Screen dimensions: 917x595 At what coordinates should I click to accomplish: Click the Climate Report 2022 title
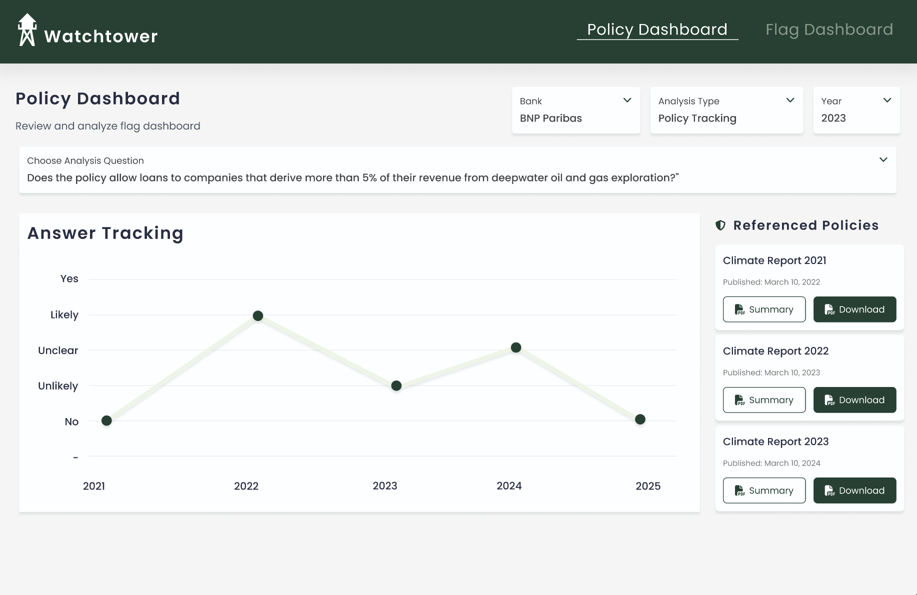[775, 351]
